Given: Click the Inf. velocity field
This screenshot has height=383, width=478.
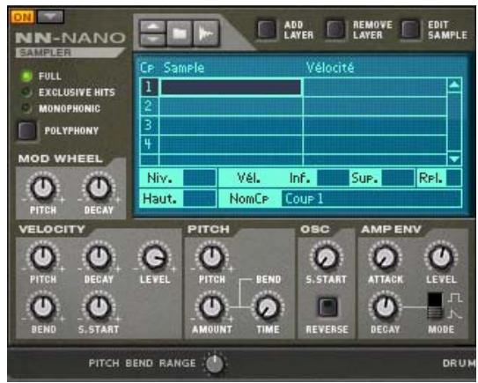Looking at the screenshot, I should tap(333, 178).
